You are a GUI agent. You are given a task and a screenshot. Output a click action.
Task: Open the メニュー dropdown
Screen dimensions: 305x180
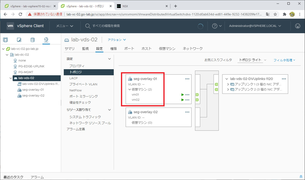coord(65,26)
